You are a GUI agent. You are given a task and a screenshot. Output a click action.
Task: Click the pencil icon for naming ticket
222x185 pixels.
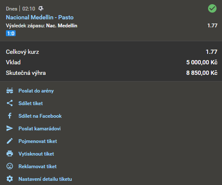[x=10, y=141]
